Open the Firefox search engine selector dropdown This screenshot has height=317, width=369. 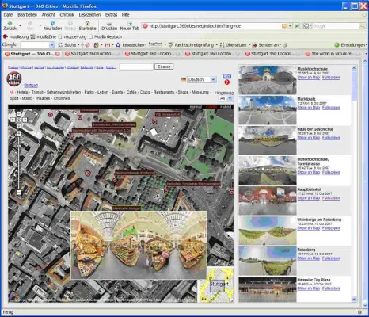(x=307, y=26)
